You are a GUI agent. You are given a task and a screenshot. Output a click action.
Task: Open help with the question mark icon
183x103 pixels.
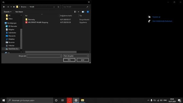(x=88, y=12)
